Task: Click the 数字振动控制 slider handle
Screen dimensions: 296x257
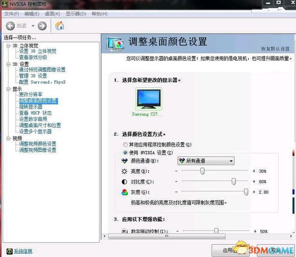Action: click(216, 231)
